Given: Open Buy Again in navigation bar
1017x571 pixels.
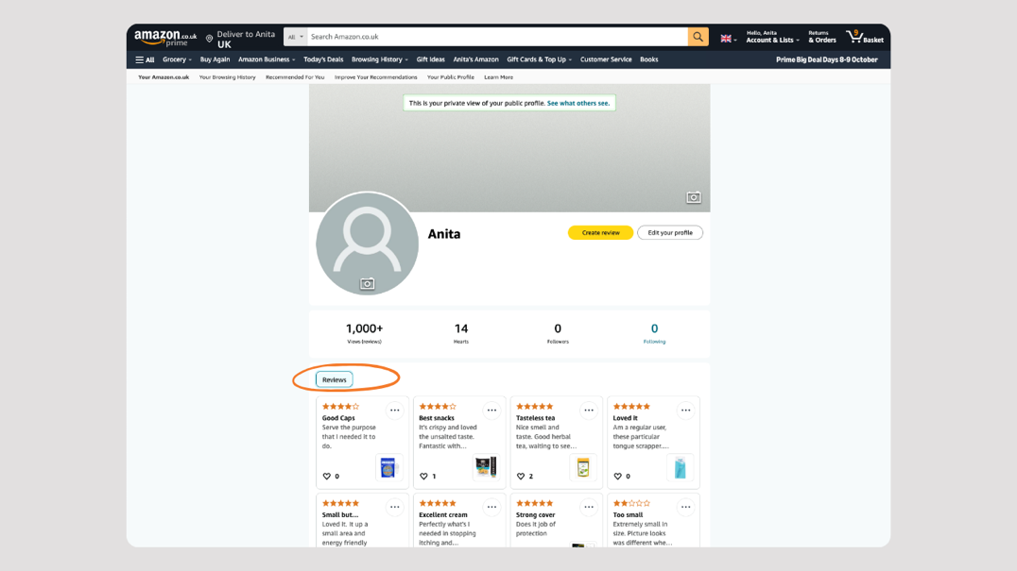Looking at the screenshot, I should tap(215, 59).
